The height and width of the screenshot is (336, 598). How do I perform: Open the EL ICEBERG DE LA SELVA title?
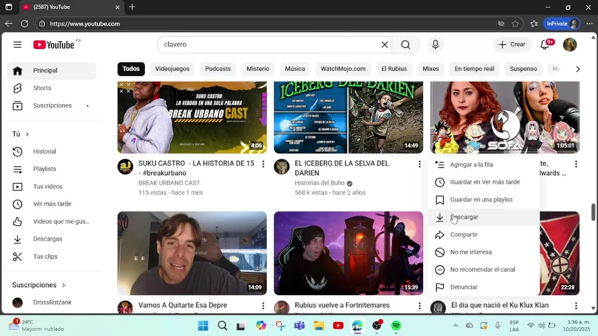coord(342,168)
